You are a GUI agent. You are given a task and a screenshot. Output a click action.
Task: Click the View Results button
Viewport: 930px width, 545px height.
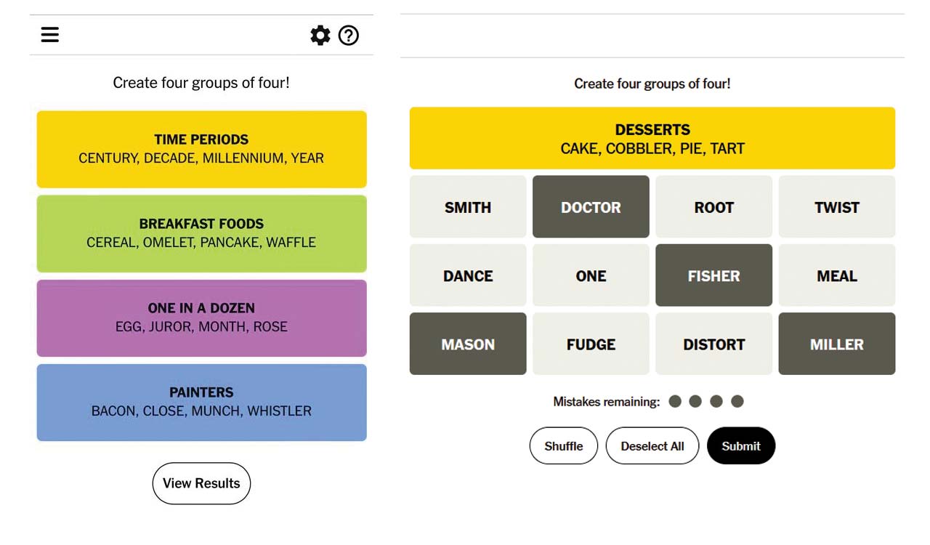click(x=201, y=483)
